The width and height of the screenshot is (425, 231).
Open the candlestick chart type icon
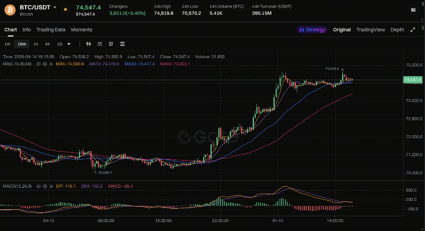pos(88,44)
